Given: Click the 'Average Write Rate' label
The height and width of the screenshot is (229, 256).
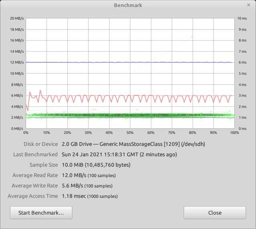Looking at the screenshot, I should [x=35, y=185].
